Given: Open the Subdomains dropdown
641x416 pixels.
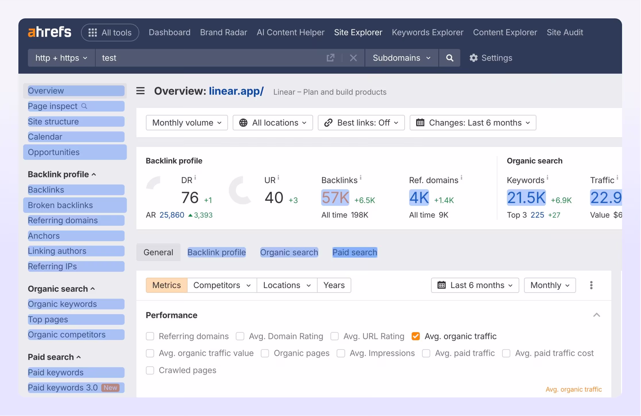Looking at the screenshot, I should [x=401, y=58].
